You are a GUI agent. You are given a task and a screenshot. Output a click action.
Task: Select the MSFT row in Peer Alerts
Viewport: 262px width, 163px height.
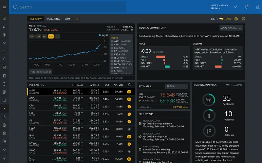pyautogui.click(x=81, y=92)
